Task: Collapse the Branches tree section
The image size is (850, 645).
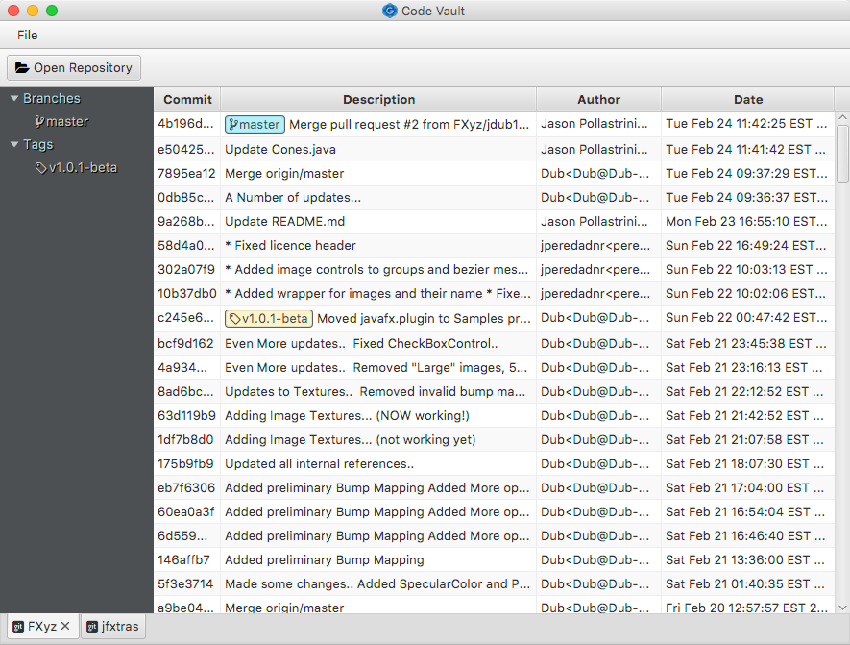Action: [14, 99]
